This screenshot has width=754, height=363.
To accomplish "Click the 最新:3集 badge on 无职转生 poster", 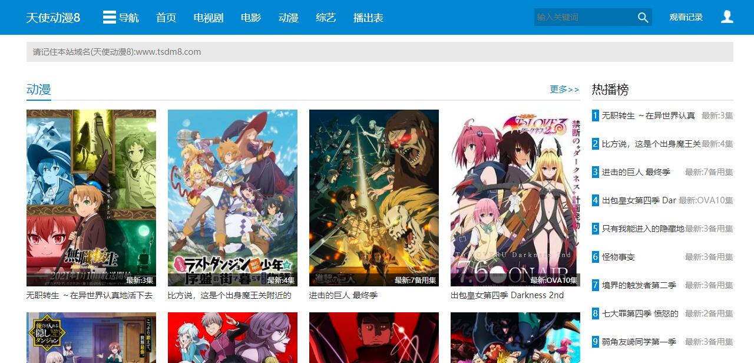I will click(x=140, y=280).
